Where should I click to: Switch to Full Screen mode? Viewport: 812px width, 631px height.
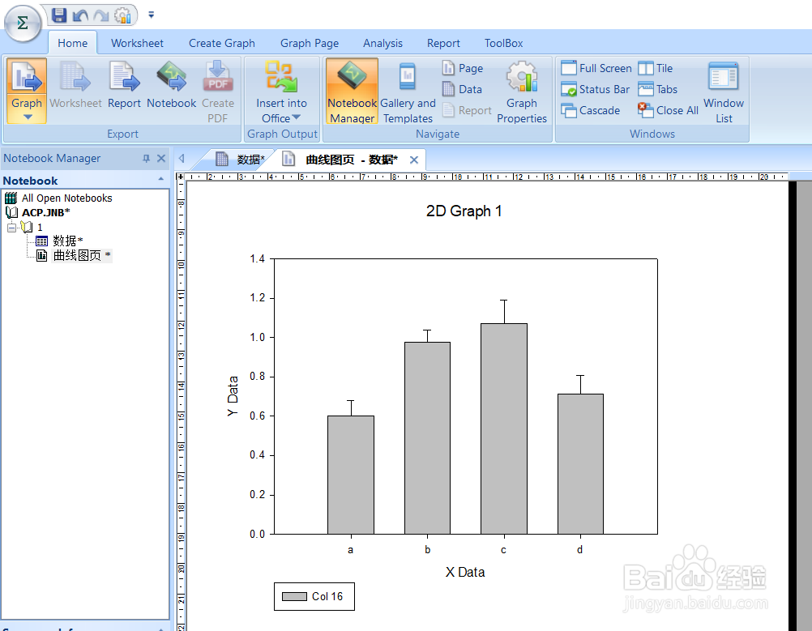click(596, 68)
